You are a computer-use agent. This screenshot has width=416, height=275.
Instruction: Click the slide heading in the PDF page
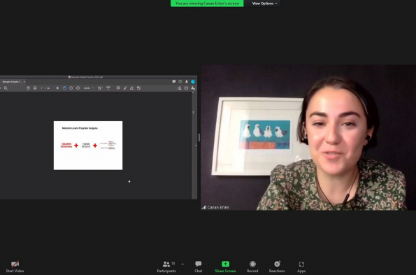pyautogui.click(x=80, y=128)
